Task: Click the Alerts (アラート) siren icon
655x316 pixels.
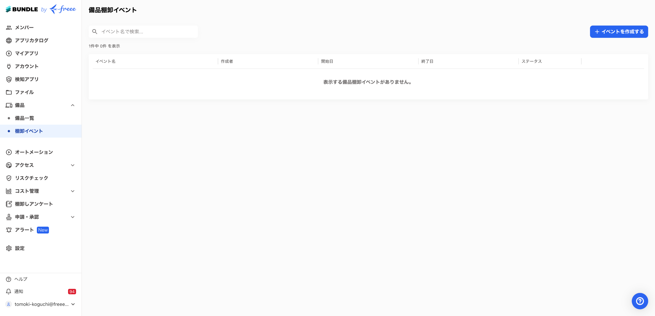Action: coord(9,230)
